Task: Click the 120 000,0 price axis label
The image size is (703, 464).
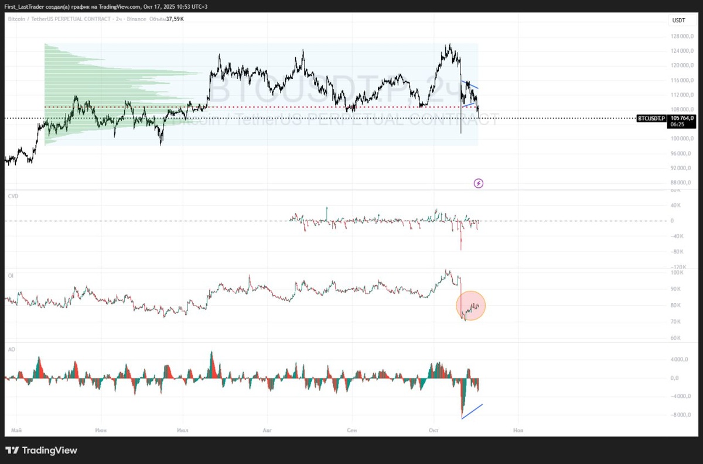Action: [682, 65]
